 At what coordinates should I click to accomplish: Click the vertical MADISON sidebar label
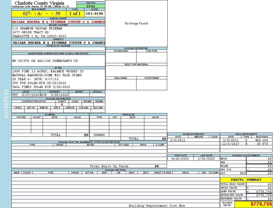point(6,104)
